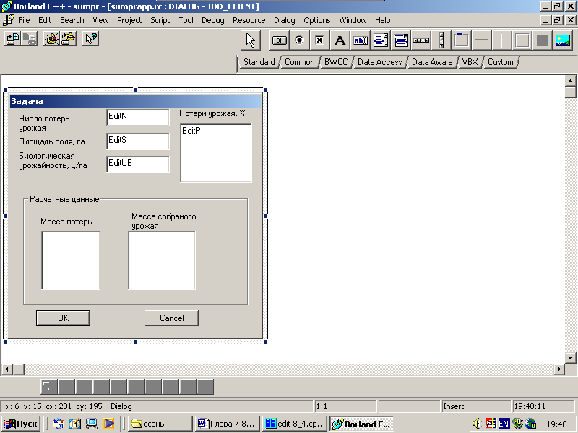Click the Cancel button in Задача dialog
This screenshot has width=578, height=433.
pyautogui.click(x=171, y=318)
